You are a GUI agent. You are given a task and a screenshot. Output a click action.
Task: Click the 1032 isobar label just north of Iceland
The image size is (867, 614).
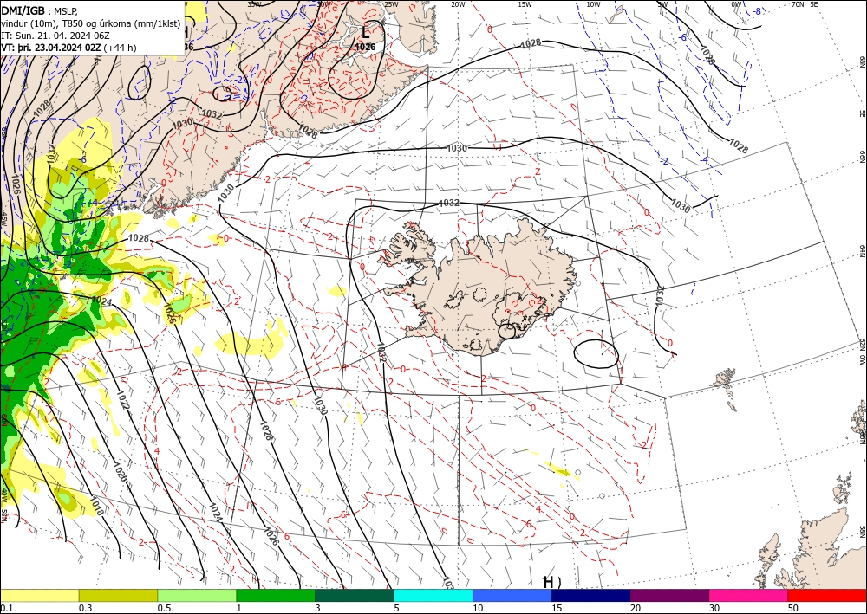point(448,203)
